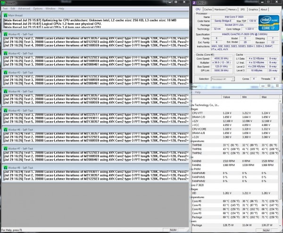Select the Core #3 temperature row
Viewport: 283px width, 233px height.
tap(234, 213)
